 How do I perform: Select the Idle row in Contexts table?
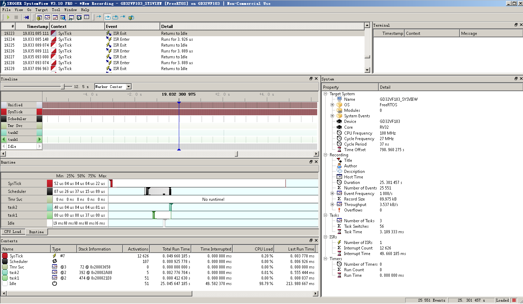tap(158, 283)
